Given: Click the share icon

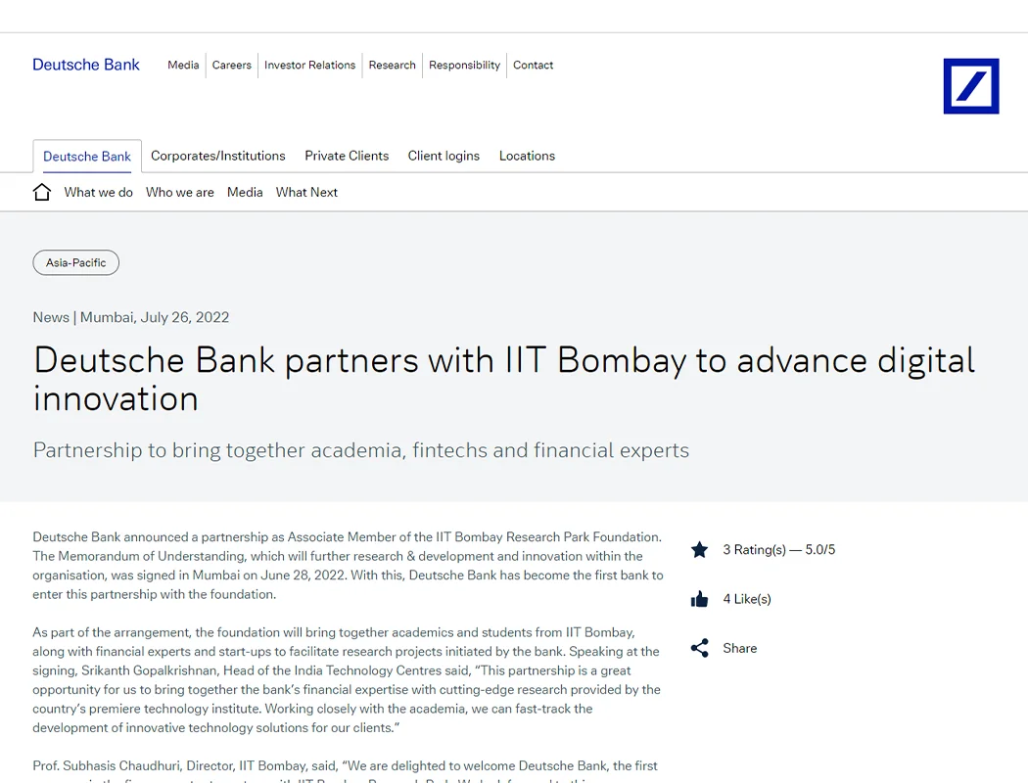Looking at the screenshot, I should 700,648.
